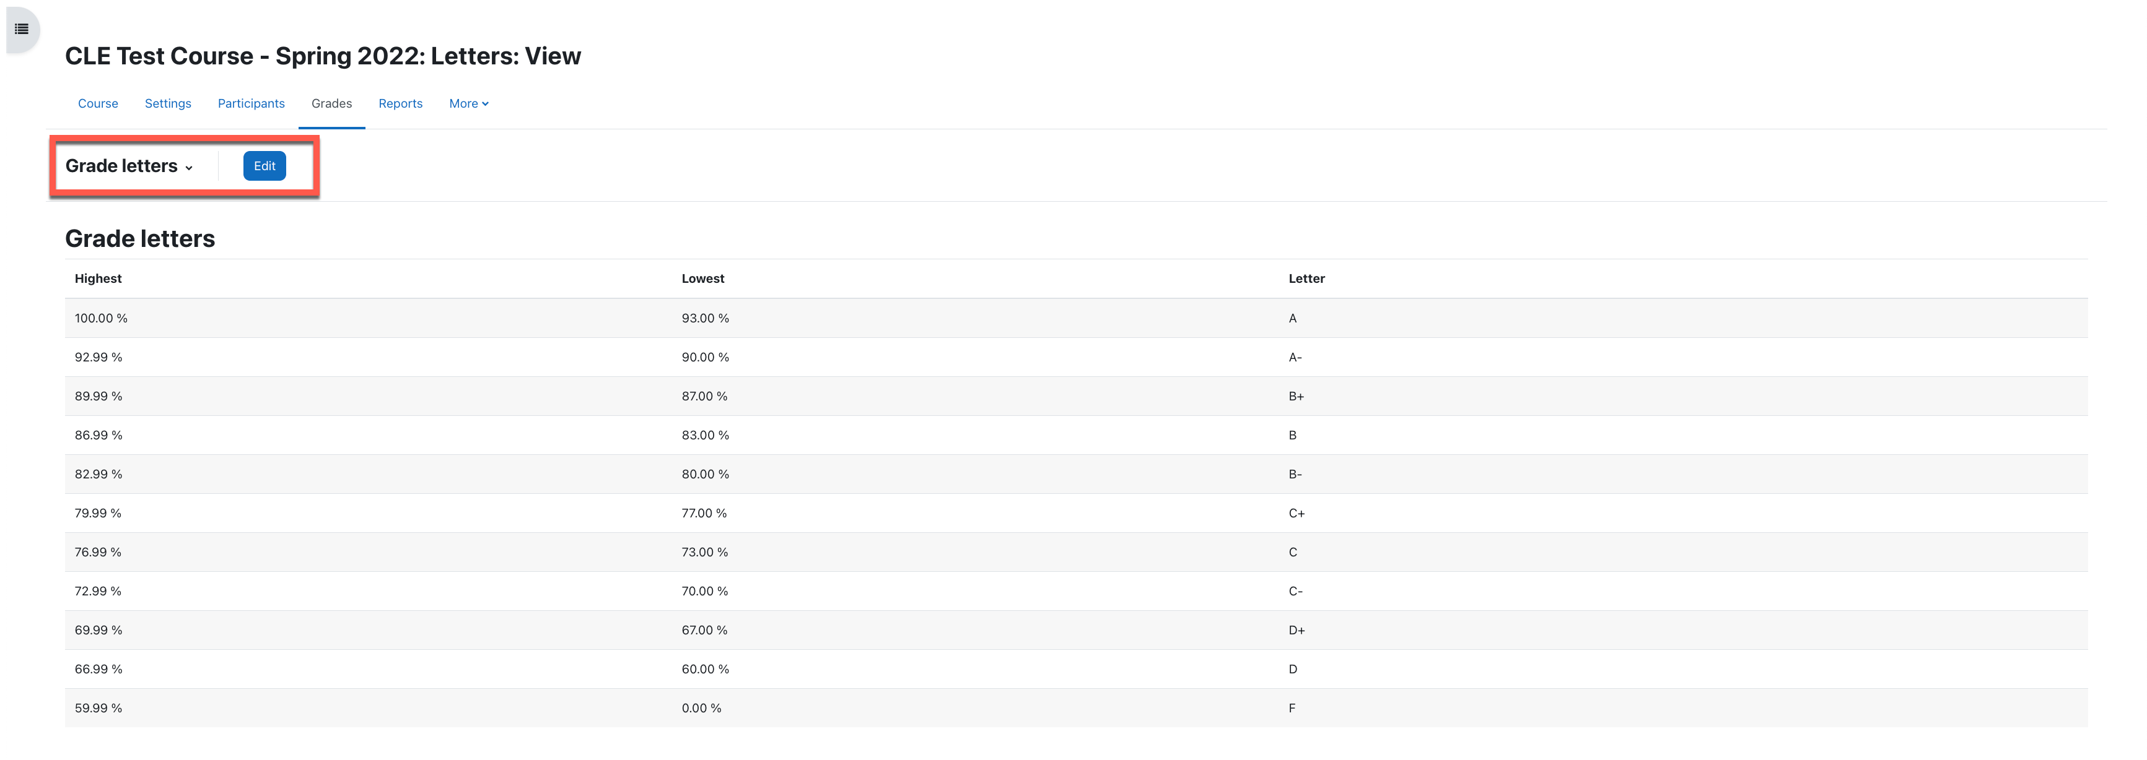Click letter C in 73.00 % row
Viewport: 2147px width, 760px height.
click(1293, 553)
